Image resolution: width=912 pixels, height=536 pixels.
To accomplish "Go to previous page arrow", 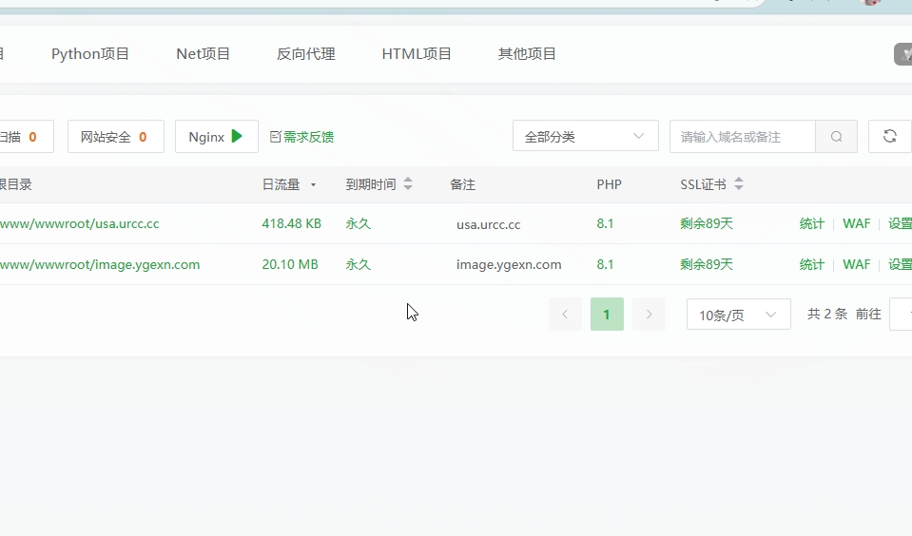I will [x=565, y=315].
